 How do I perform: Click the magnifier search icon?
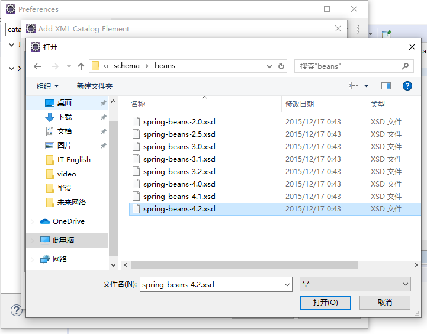tap(405, 66)
